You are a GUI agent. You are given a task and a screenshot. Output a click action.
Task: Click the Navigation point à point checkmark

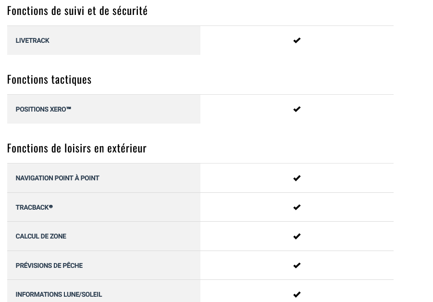point(297,178)
